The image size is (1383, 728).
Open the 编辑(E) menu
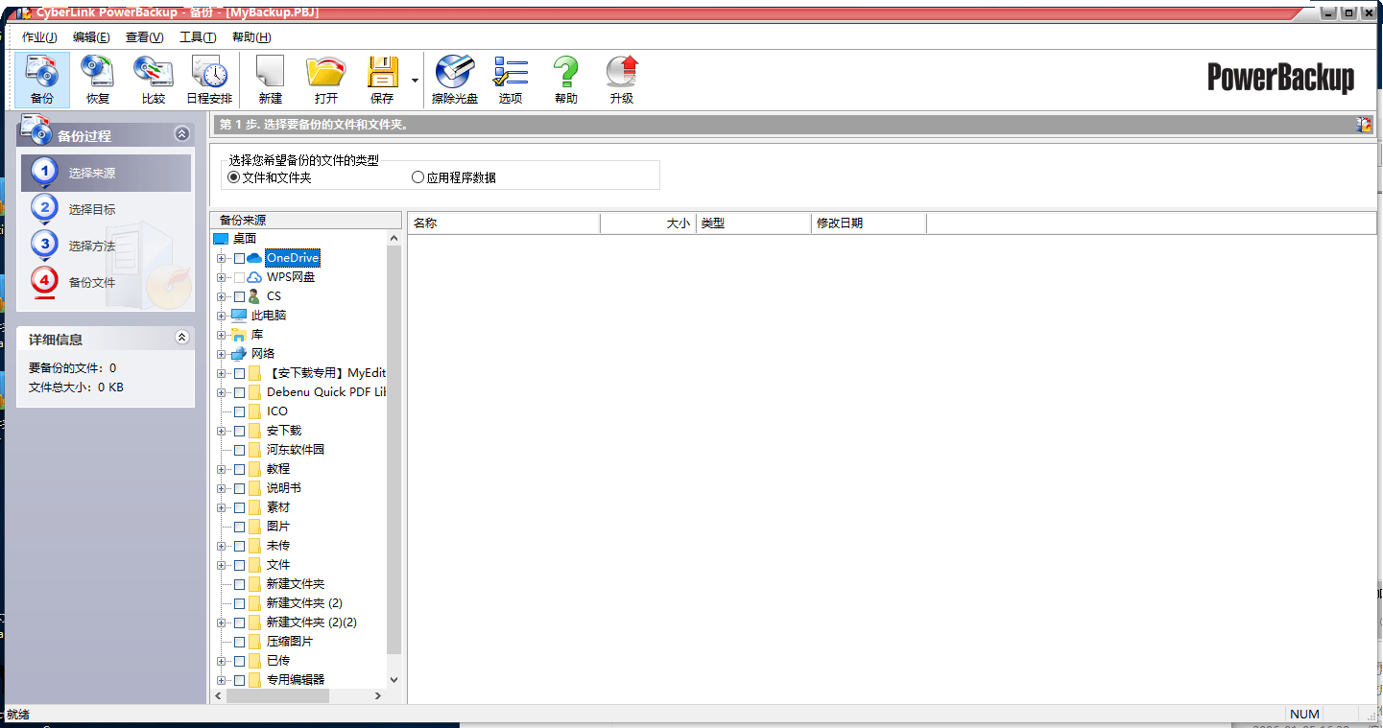91,36
